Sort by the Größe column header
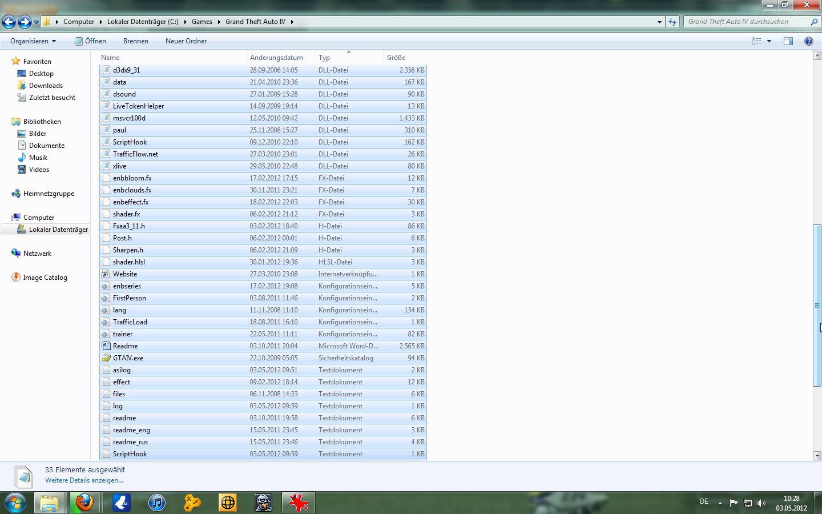The width and height of the screenshot is (822, 514). coord(406,58)
